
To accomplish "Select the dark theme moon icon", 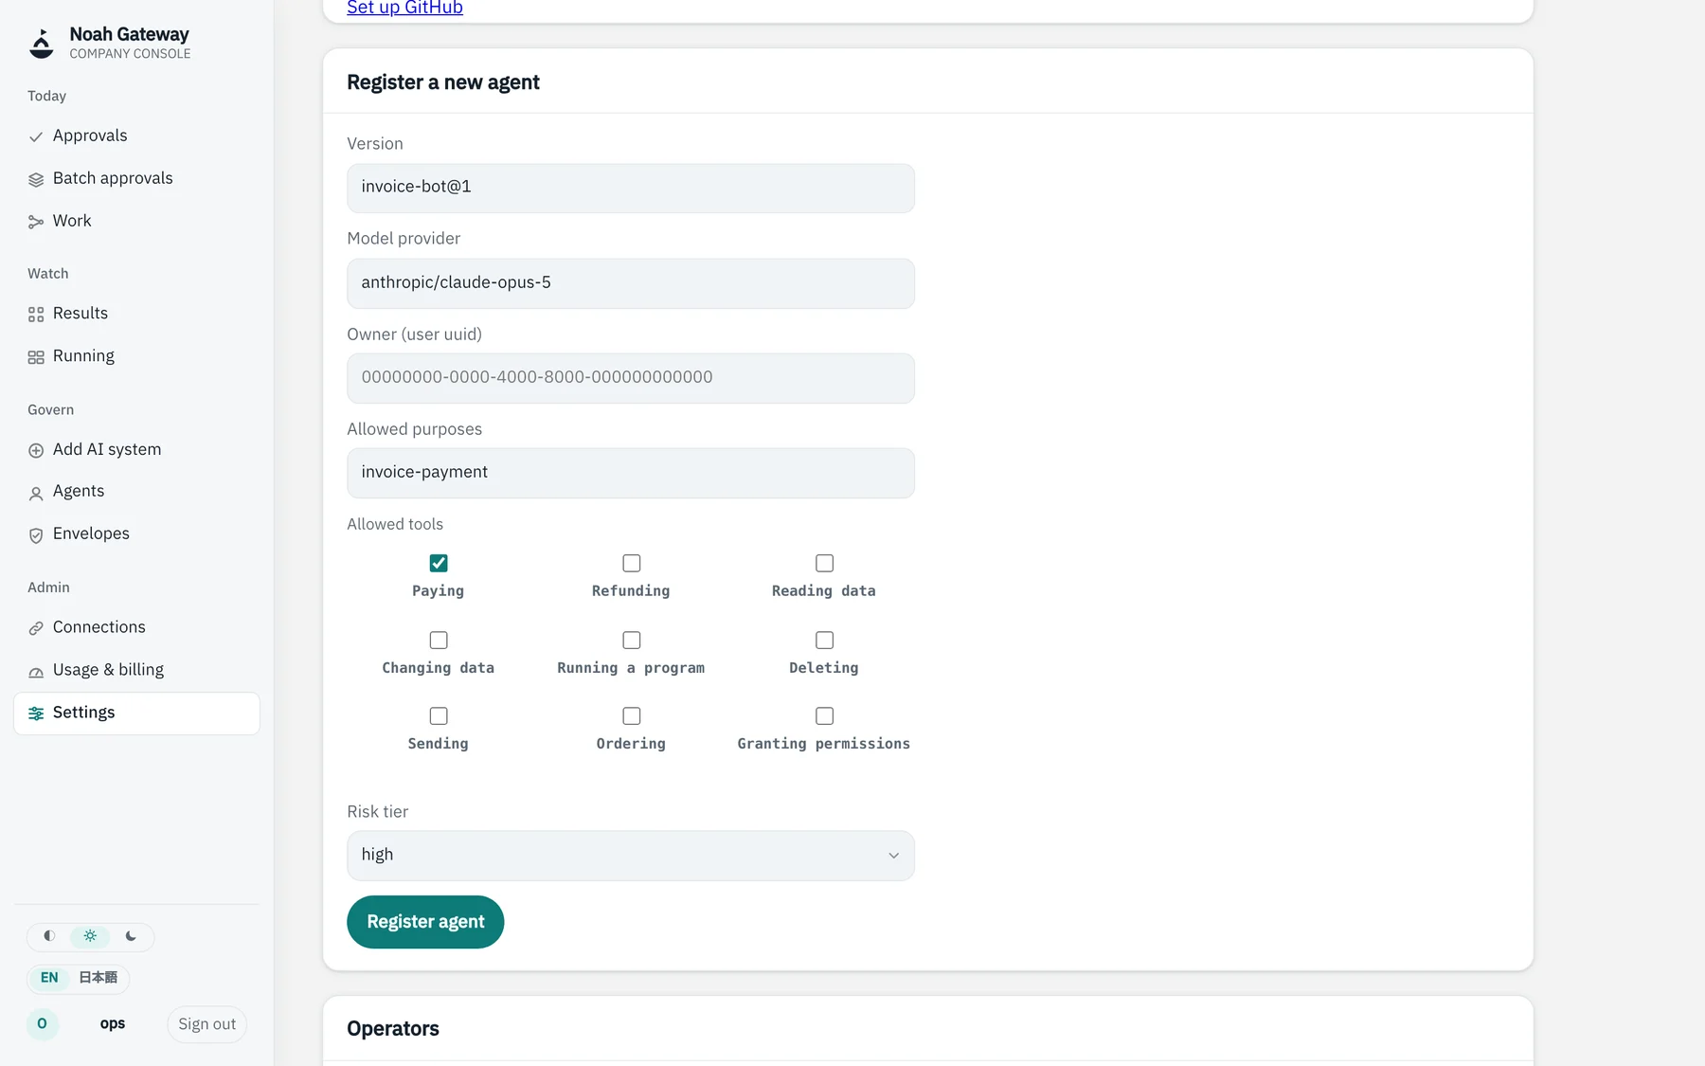I will 131,936.
